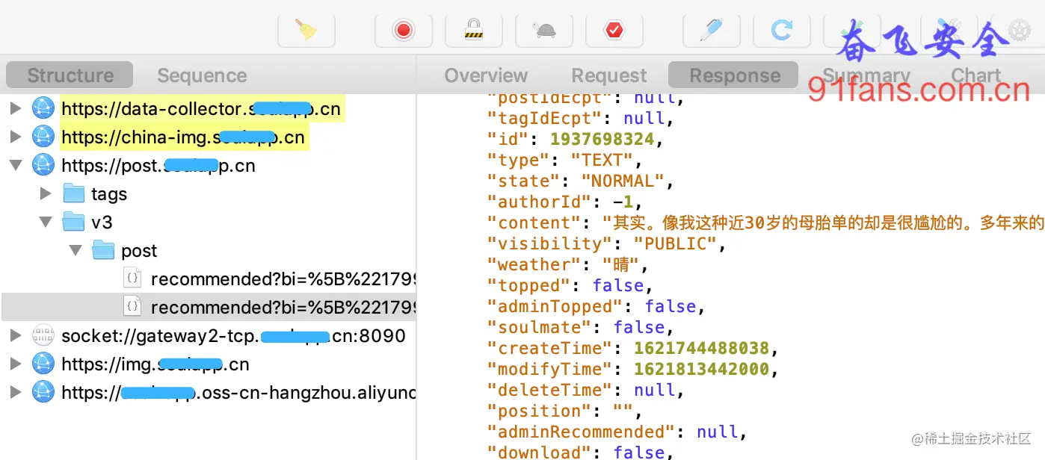The width and height of the screenshot is (1045, 460).
Task: Repeat the request with the refresh arrow icon
Action: click(782, 30)
